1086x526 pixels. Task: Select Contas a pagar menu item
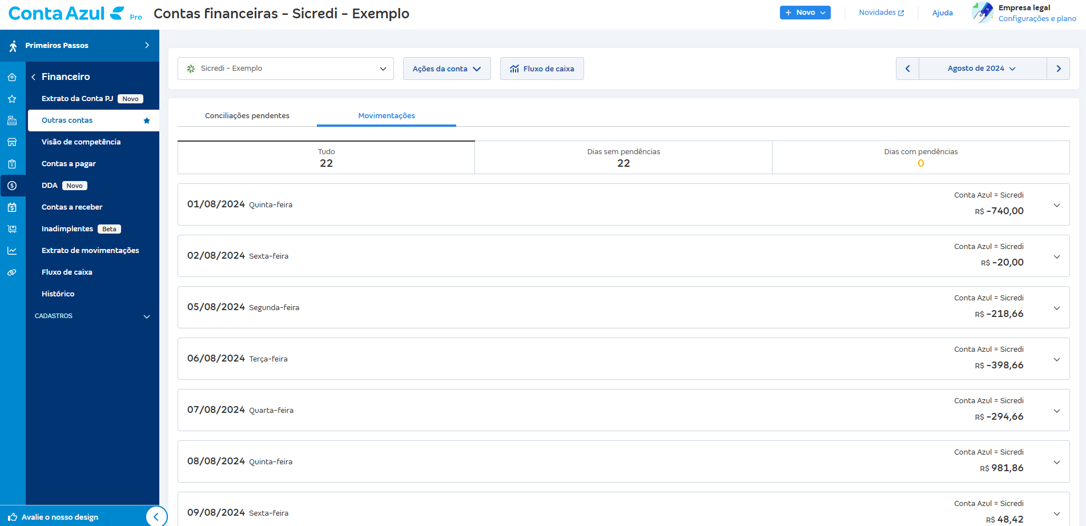pyautogui.click(x=69, y=164)
